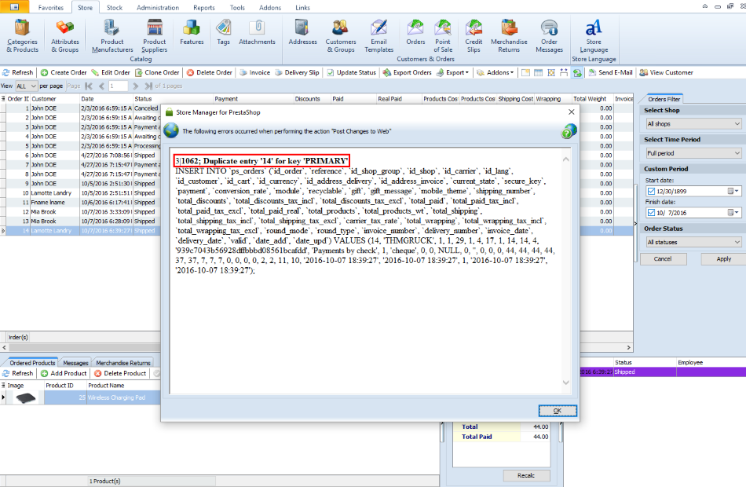The image size is (746, 487).
Task: Go to the first page of orders
Action: point(89,86)
